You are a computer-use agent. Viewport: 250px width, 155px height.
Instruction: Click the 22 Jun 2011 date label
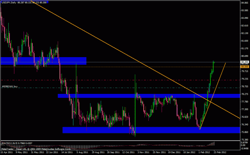coord(52,152)
